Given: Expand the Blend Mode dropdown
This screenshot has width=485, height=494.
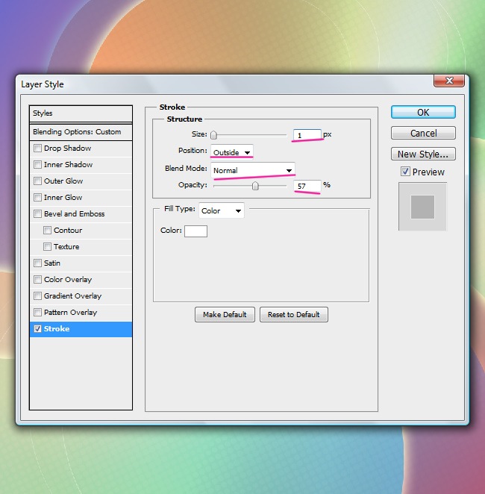Looking at the screenshot, I should click(x=253, y=170).
